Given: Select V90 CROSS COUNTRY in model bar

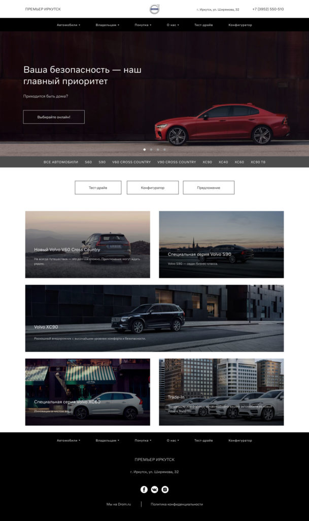Looking at the screenshot, I should pos(177,162).
